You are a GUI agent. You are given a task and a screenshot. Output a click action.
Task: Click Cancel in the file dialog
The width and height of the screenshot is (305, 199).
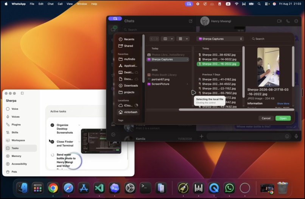[266, 118]
